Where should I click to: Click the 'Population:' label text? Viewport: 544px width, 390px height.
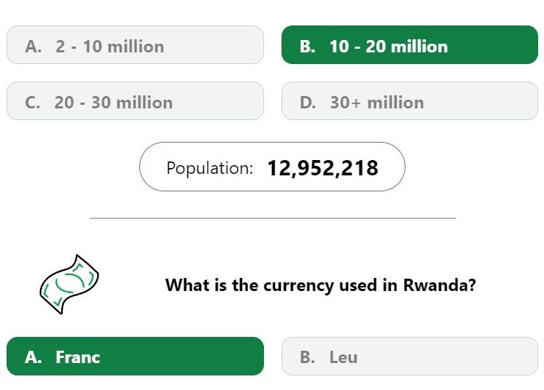[210, 168]
